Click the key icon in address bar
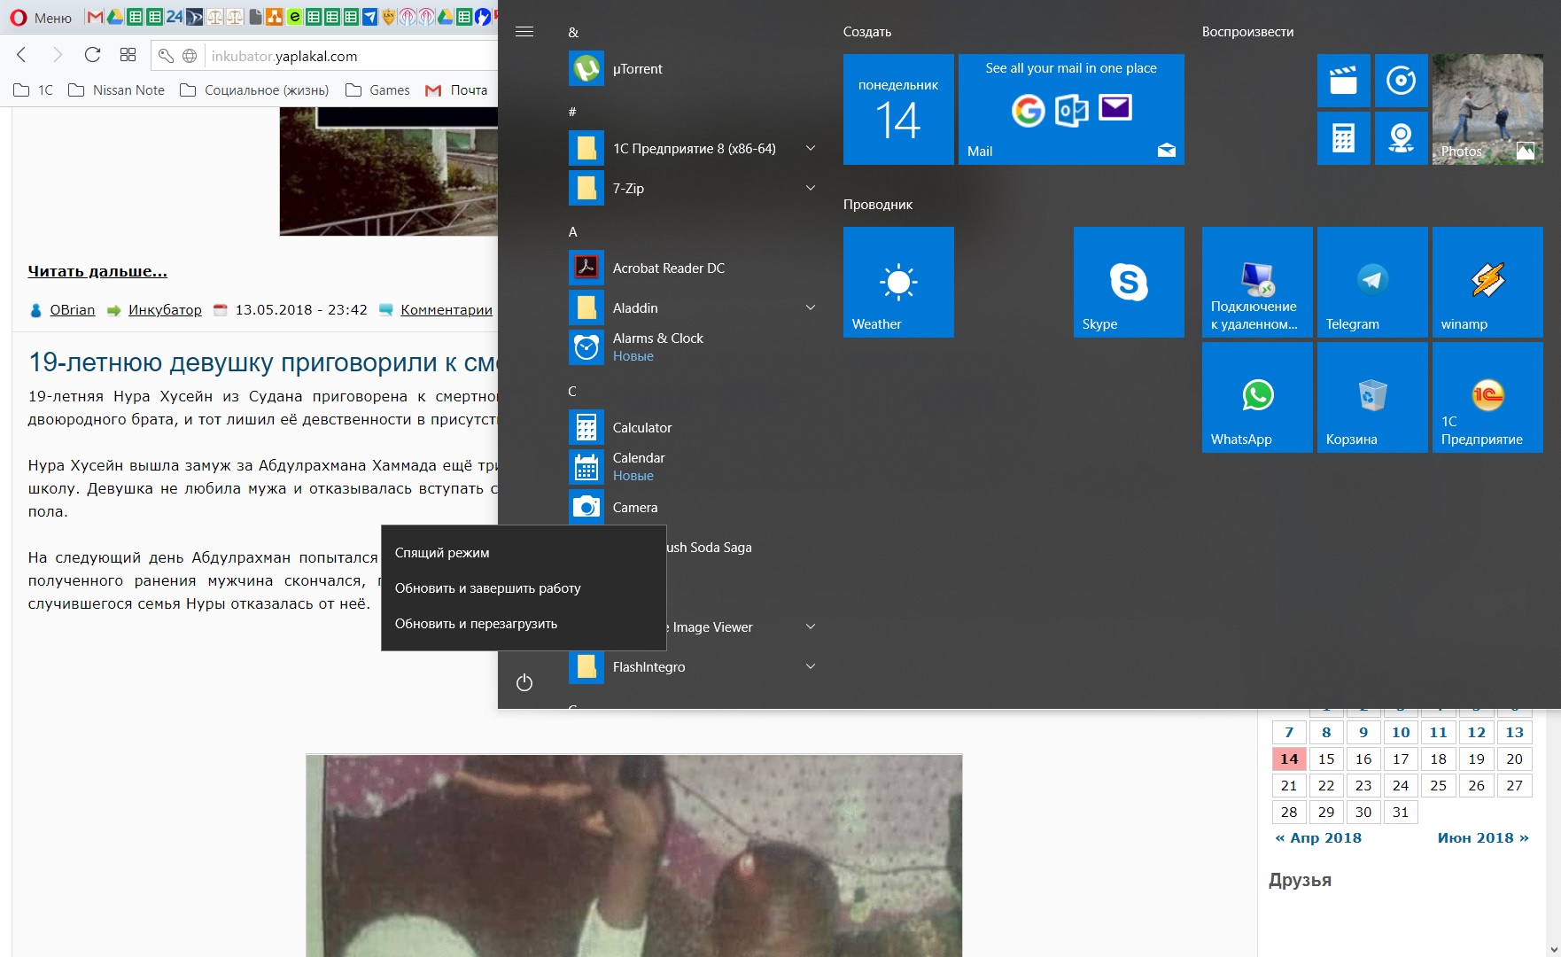Image resolution: width=1561 pixels, height=957 pixels. [x=166, y=56]
